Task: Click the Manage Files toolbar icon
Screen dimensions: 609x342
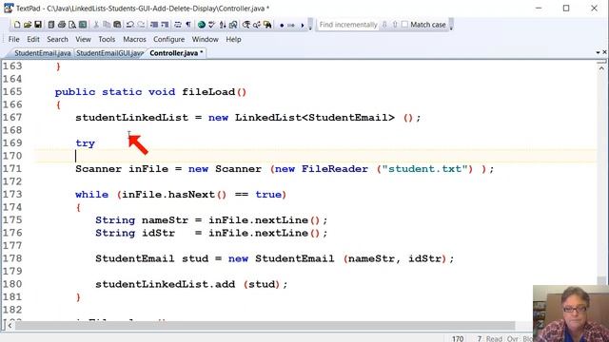Action: click(x=50, y=25)
